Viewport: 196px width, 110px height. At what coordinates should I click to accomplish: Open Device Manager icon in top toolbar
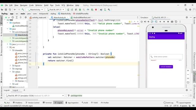[105, 9]
